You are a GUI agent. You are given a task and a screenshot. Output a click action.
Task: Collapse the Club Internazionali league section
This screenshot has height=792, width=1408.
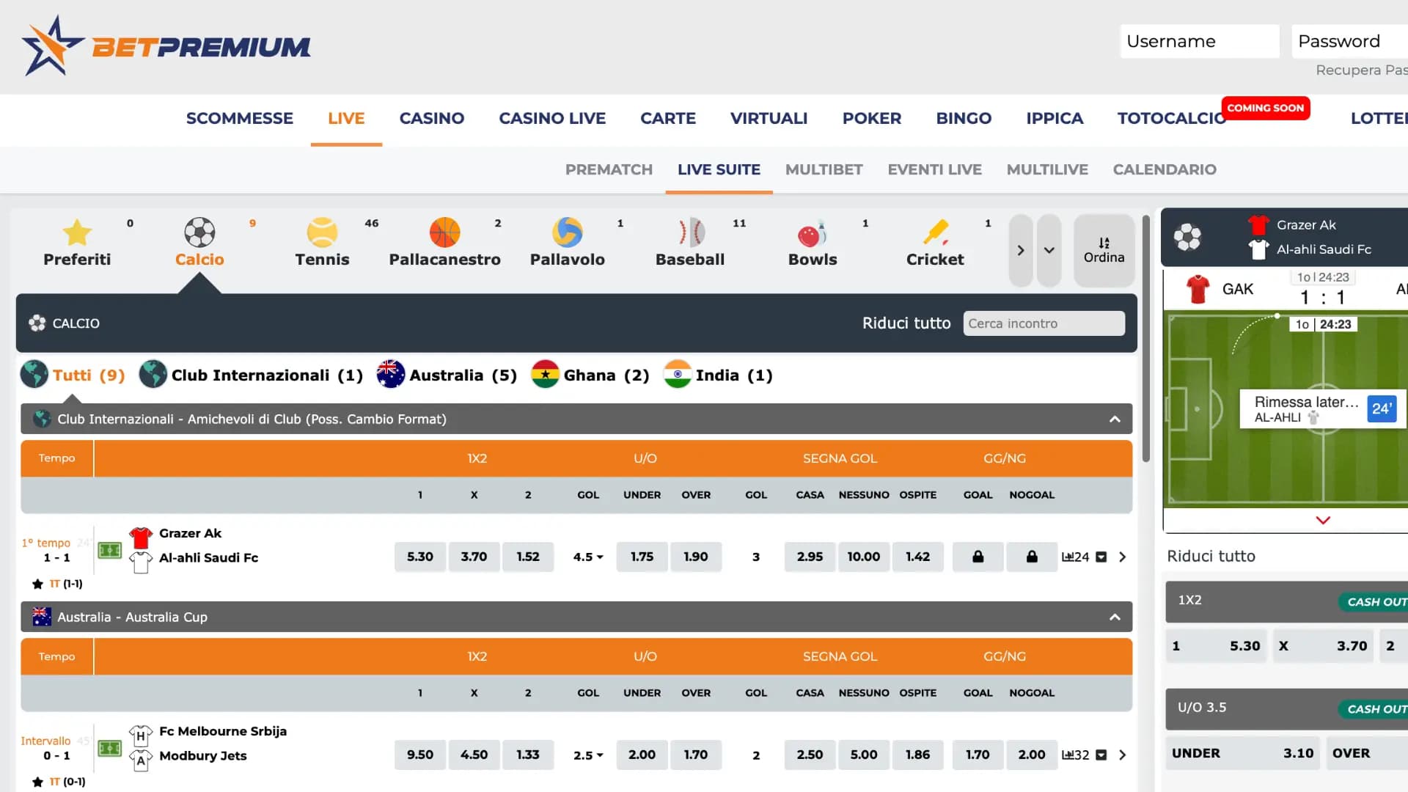tap(1115, 419)
